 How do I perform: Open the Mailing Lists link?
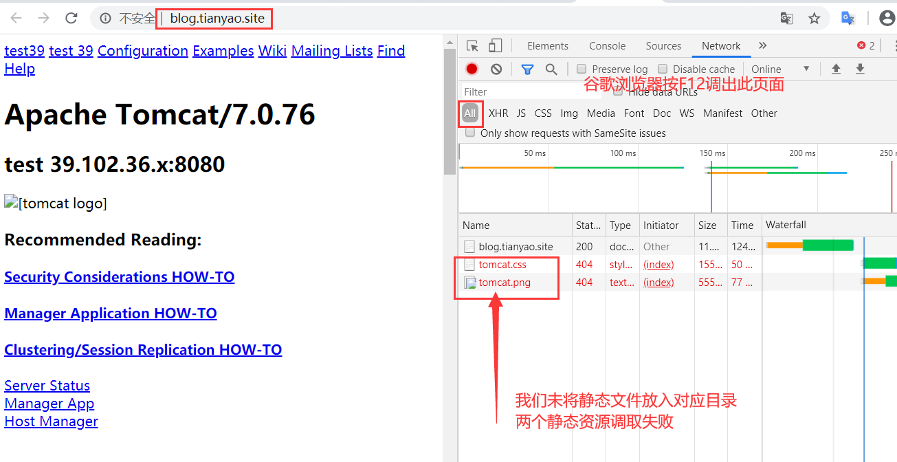tap(332, 51)
